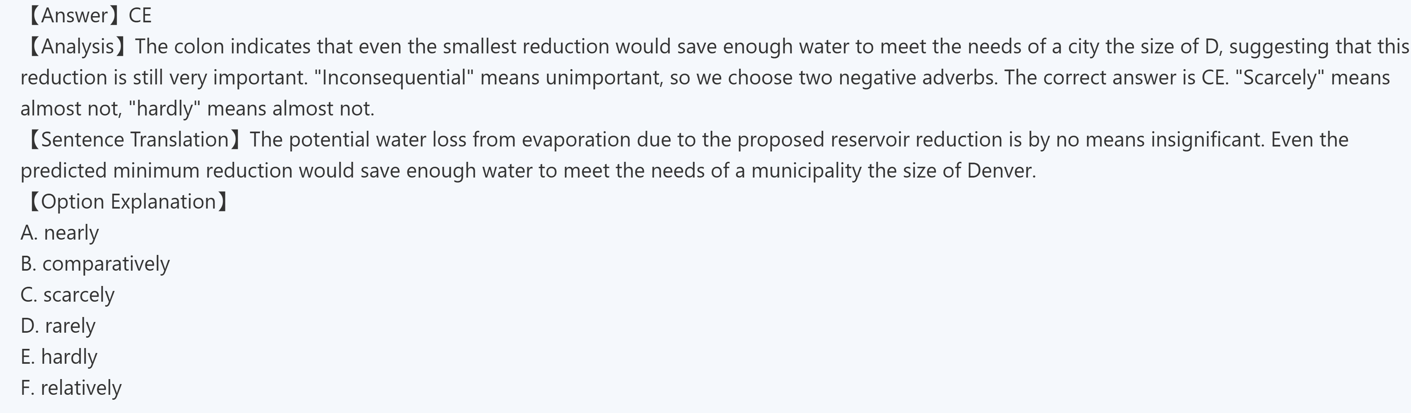Click the Analysis heading label

(77, 47)
